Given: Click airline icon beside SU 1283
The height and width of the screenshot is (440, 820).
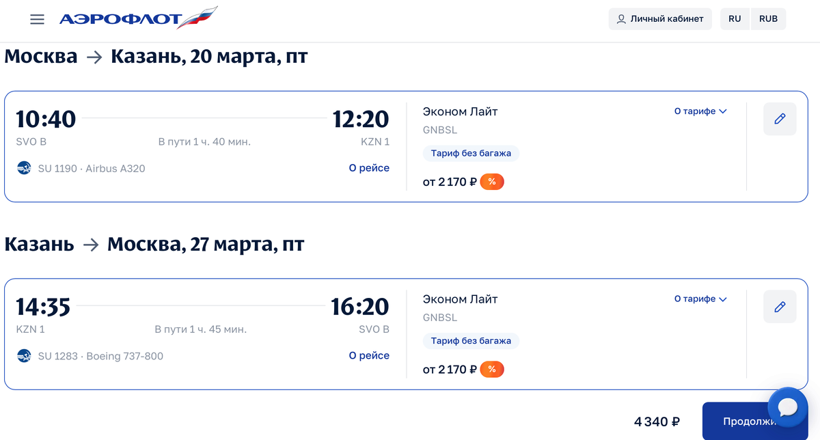Looking at the screenshot, I should (24, 356).
